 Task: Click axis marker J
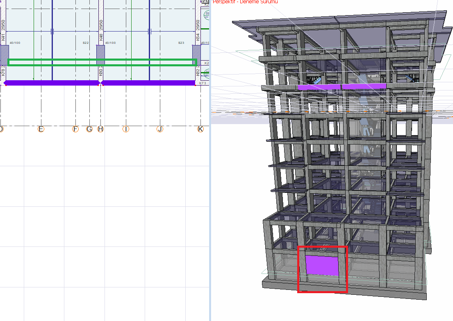160,129
